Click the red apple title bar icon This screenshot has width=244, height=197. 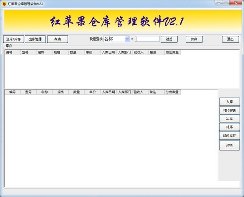point(4,3)
